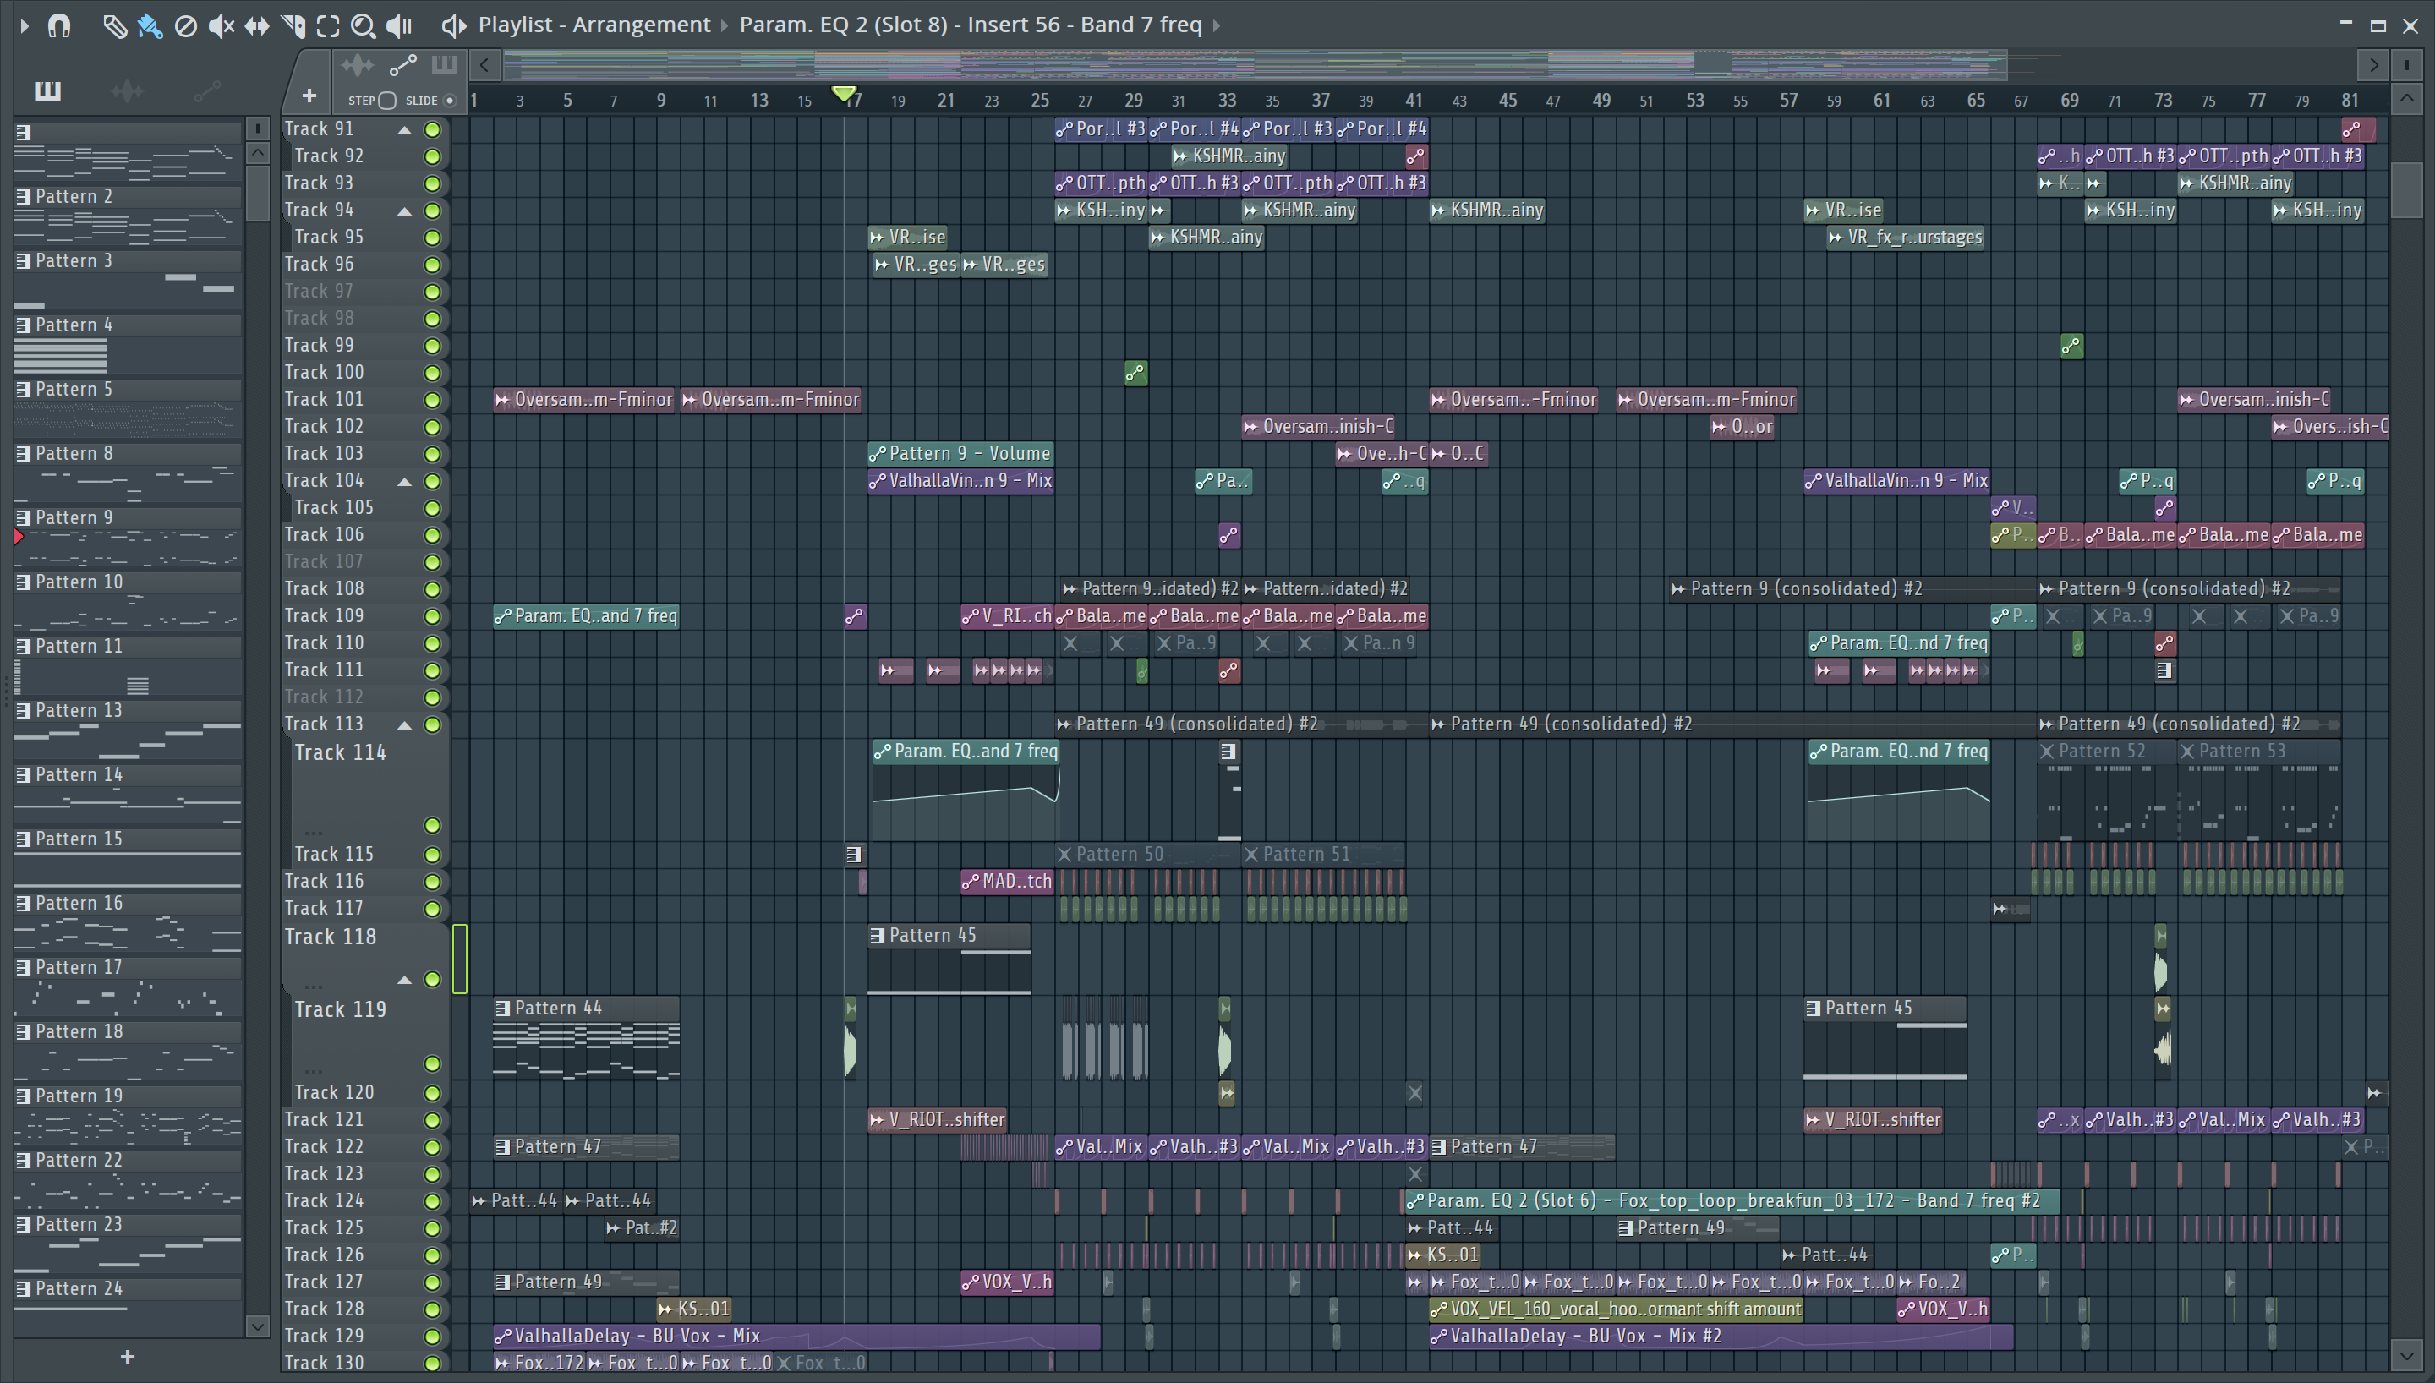Open menu icon of Pattern 44 clip
The height and width of the screenshot is (1383, 2435).
point(503,1008)
